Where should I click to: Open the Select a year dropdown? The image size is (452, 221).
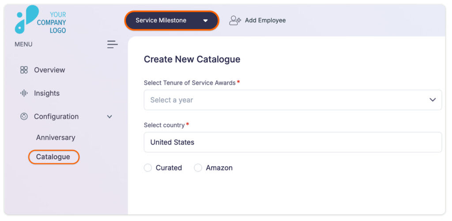click(293, 100)
